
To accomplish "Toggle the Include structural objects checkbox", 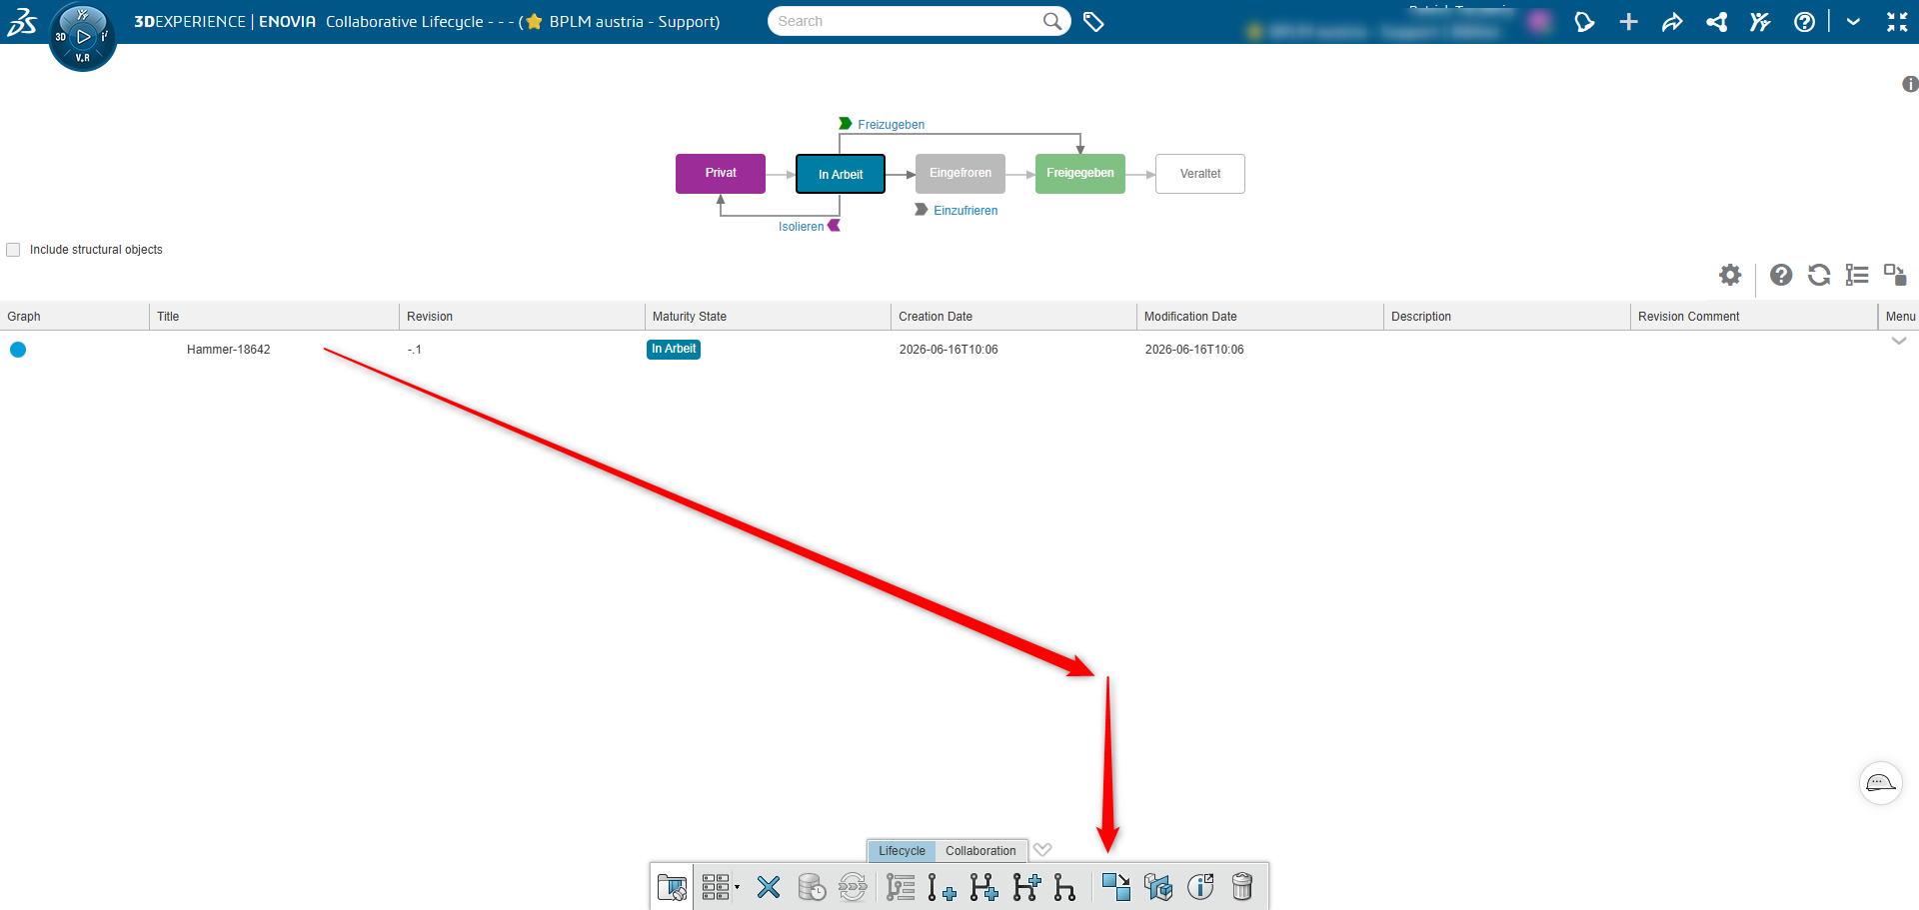I will pos(13,250).
